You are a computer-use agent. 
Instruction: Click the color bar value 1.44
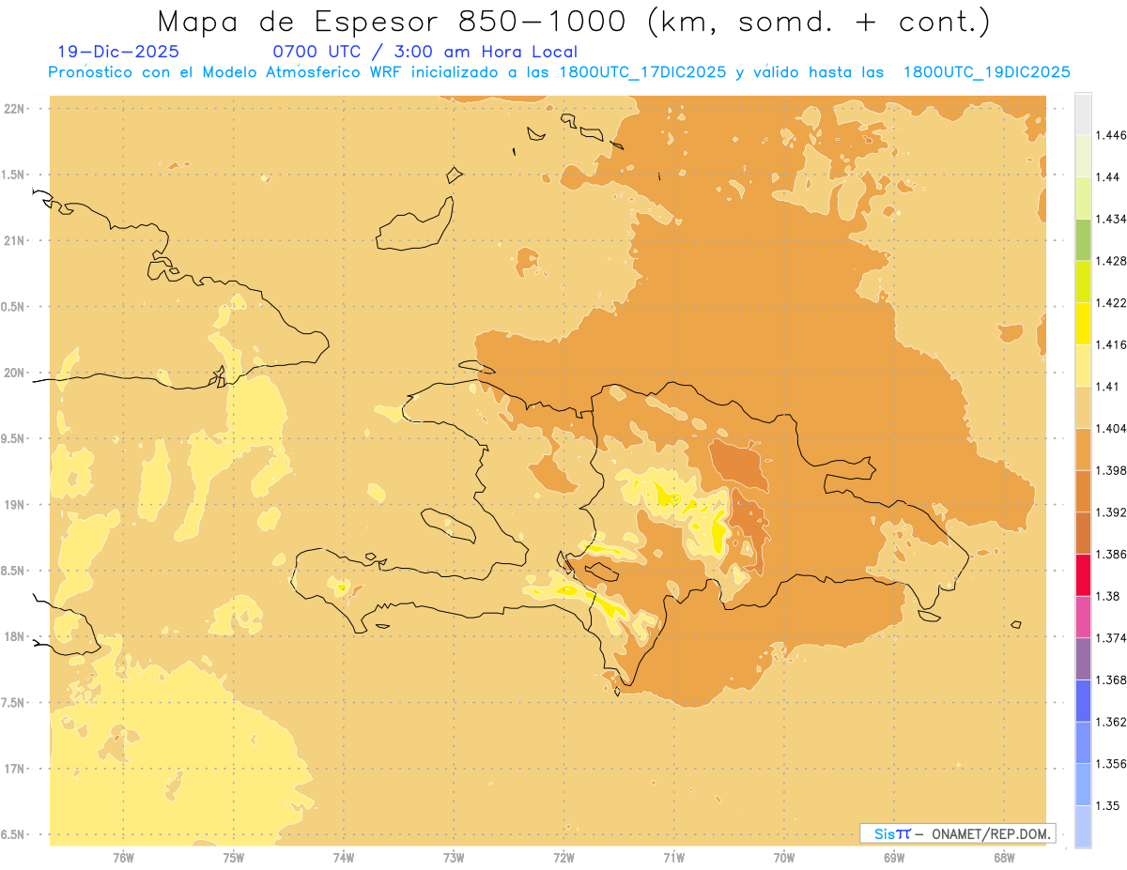(x=1108, y=176)
